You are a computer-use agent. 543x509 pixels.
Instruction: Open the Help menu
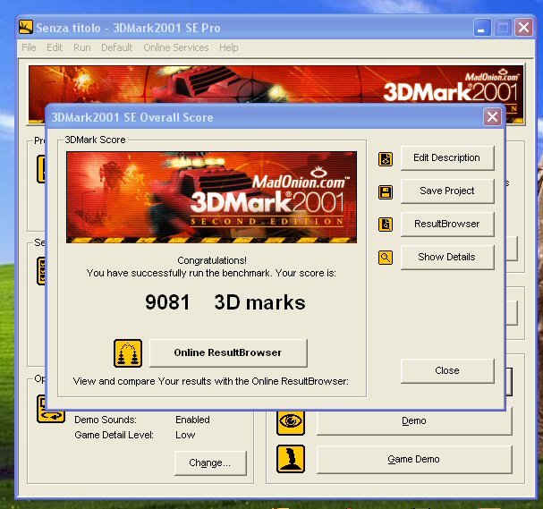pos(228,47)
